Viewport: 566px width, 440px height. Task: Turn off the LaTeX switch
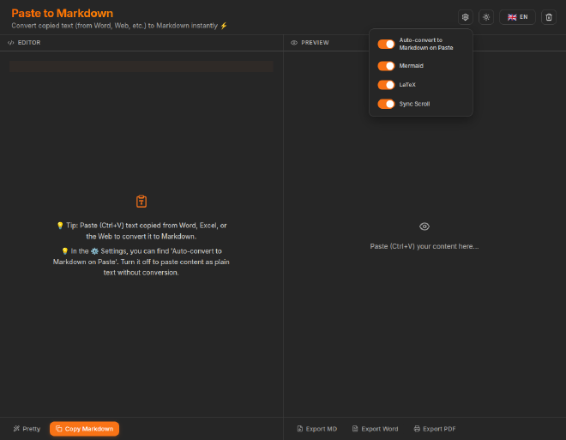386,85
